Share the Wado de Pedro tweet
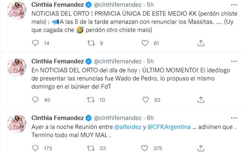Screen dimensions: 244x152 click(x=201, y=100)
